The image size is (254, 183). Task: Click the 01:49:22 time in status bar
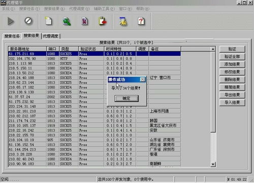coord(239,179)
